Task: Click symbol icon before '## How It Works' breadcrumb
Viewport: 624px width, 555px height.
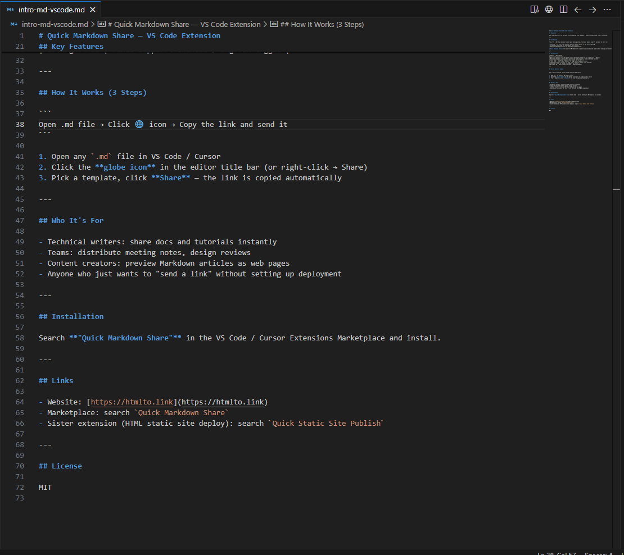Action: click(x=274, y=24)
